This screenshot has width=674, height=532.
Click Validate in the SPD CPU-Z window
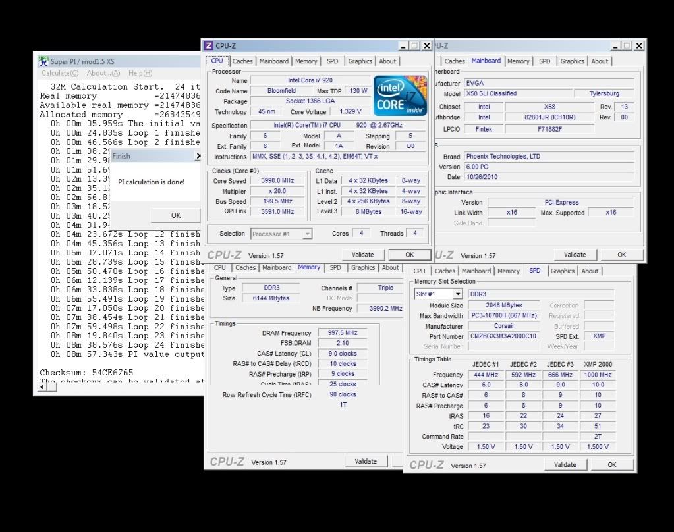(565, 465)
